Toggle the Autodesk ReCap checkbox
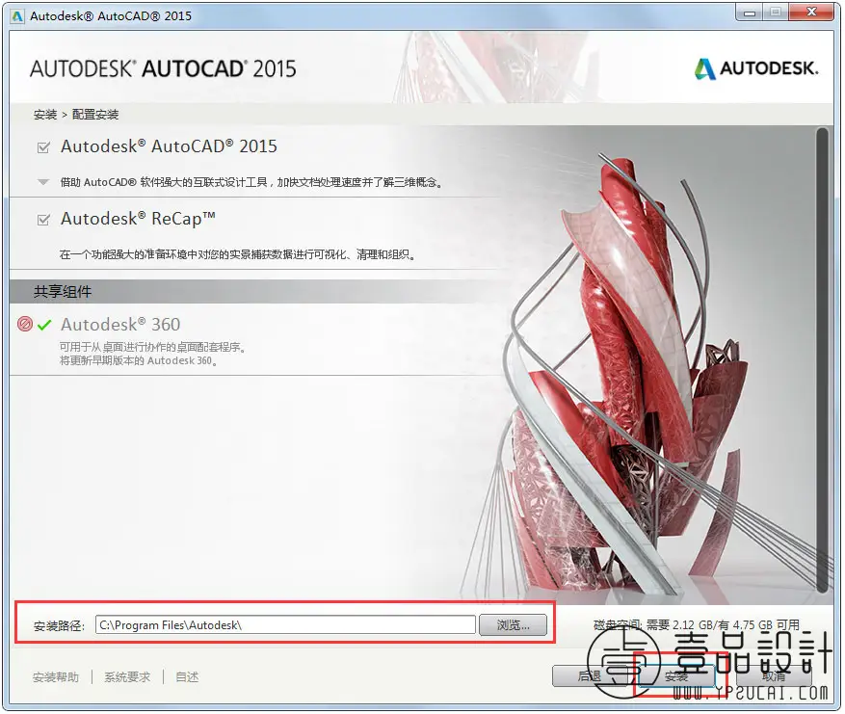845x714 pixels. [x=43, y=220]
